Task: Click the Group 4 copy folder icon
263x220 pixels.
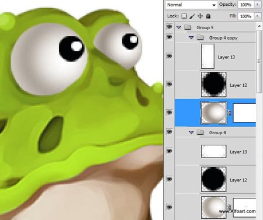Action: point(200,37)
